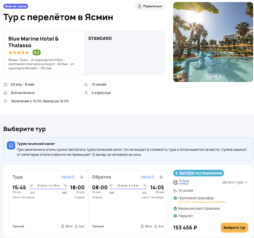Click Доступен индивидуальный трансфер link

click(203, 202)
